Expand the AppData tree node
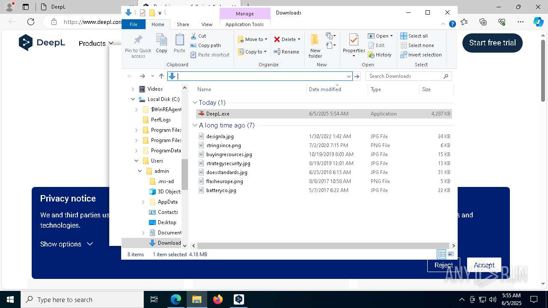This screenshot has width=548, height=308. coord(143,202)
